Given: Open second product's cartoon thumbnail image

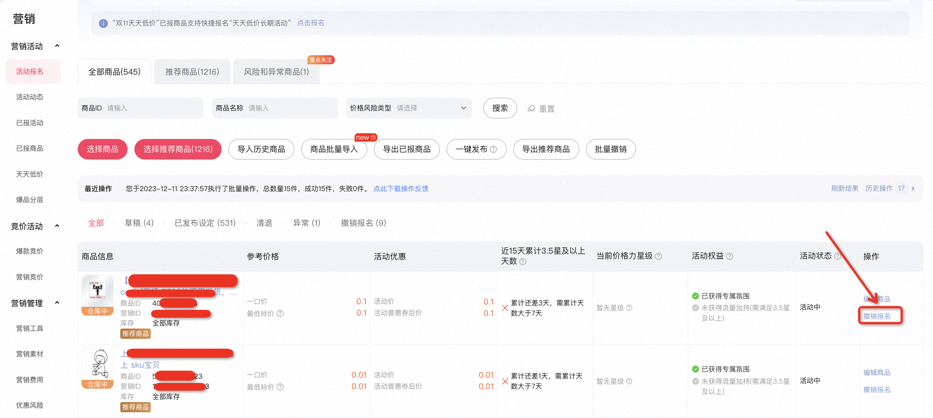Looking at the screenshot, I should click(x=97, y=369).
